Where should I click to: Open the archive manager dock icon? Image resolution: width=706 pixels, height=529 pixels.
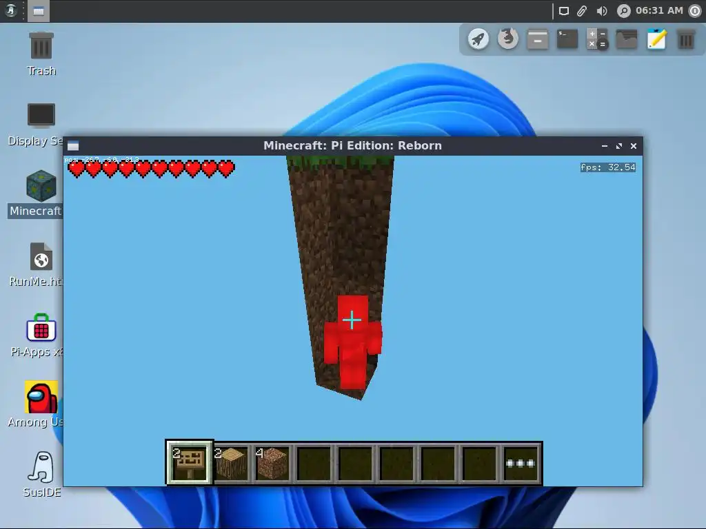[538, 39]
